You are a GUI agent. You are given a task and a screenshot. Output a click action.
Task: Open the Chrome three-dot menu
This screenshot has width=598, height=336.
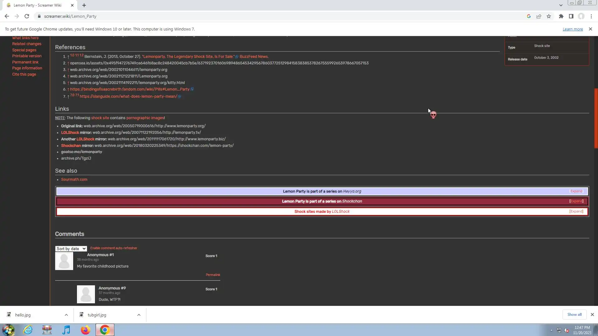591,16
